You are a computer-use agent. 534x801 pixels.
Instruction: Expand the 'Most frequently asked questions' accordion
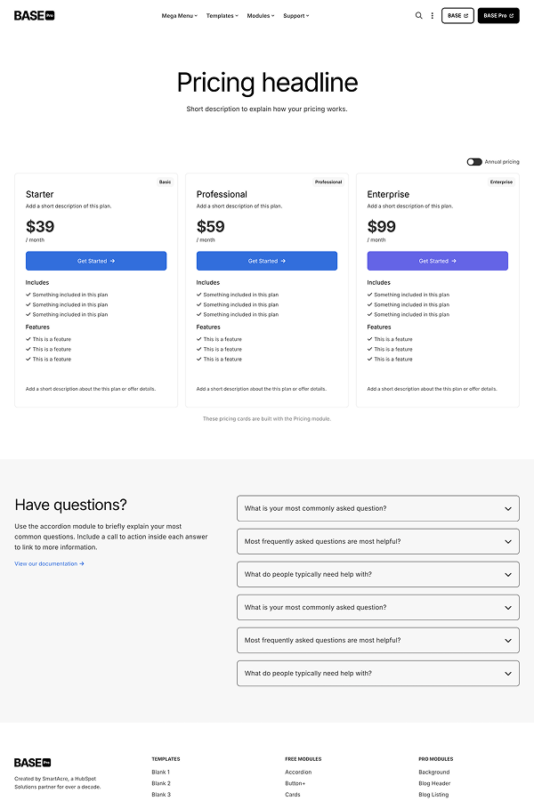[378, 541]
